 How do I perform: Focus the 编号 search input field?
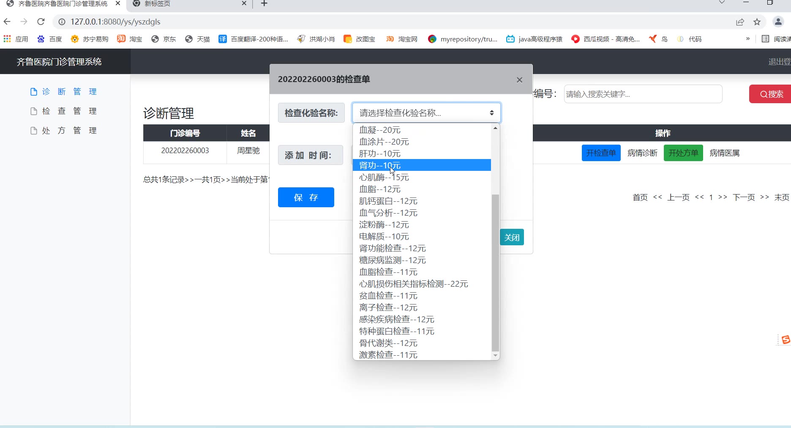(643, 94)
